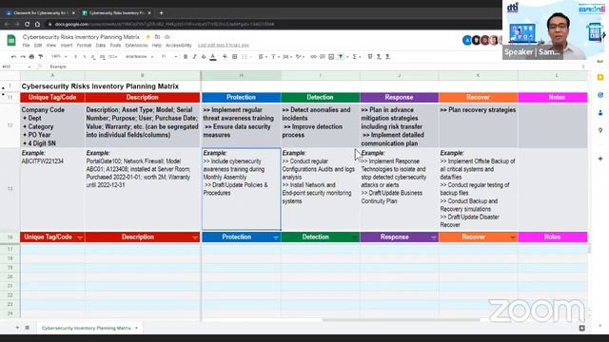The height and width of the screenshot is (342, 609).
Task: Insert a link with the link icon
Action: (313, 57)
